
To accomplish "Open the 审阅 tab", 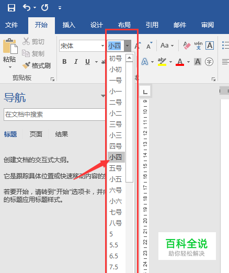I will (208, 25).
